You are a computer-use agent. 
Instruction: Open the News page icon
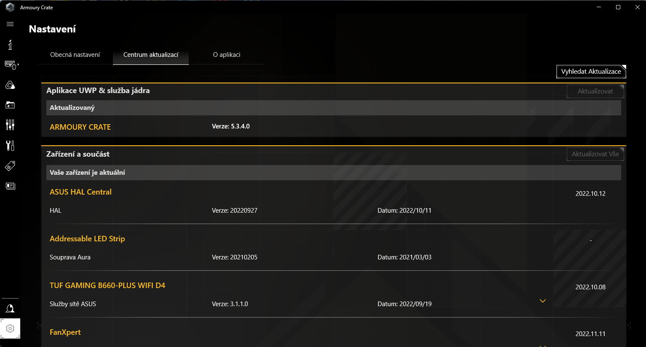pyautogui.click(x=10, y=186)
